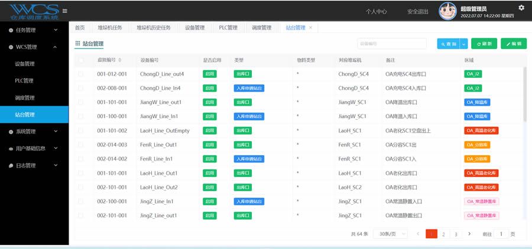Open the 30条/页 page size dropdown
Screen dimensions: 532x249
tap(390, 234)
